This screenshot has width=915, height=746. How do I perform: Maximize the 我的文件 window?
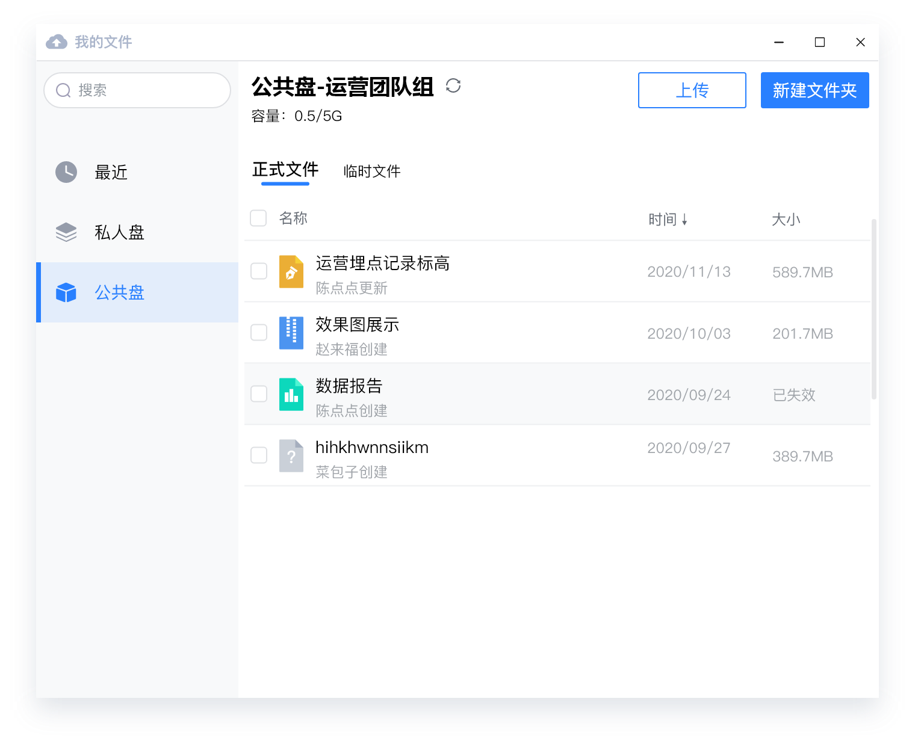820,42
